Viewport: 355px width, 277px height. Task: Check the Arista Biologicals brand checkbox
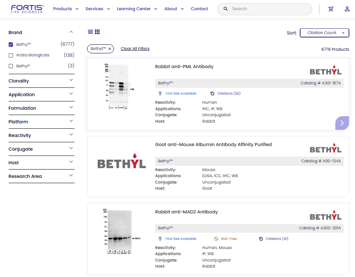[11, 56]
